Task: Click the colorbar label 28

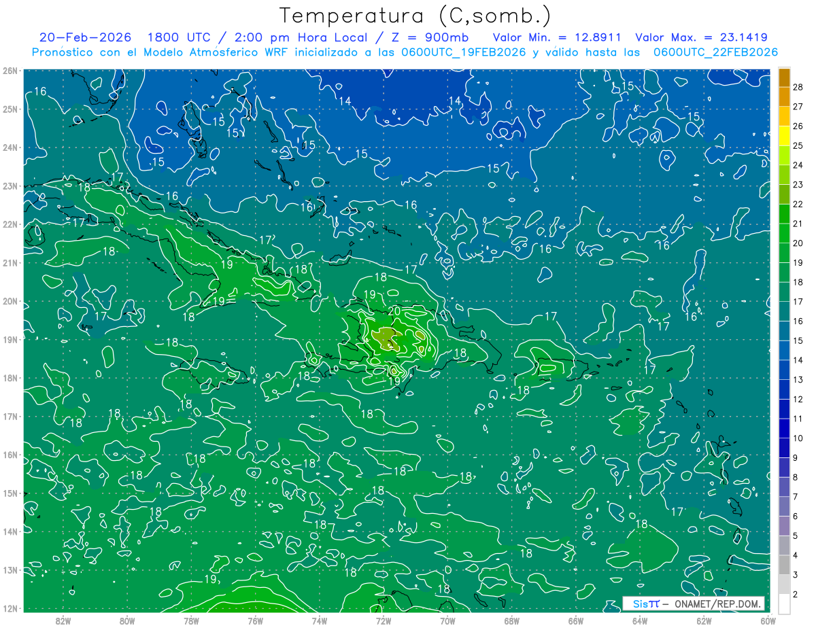Action: click(798, 87)
